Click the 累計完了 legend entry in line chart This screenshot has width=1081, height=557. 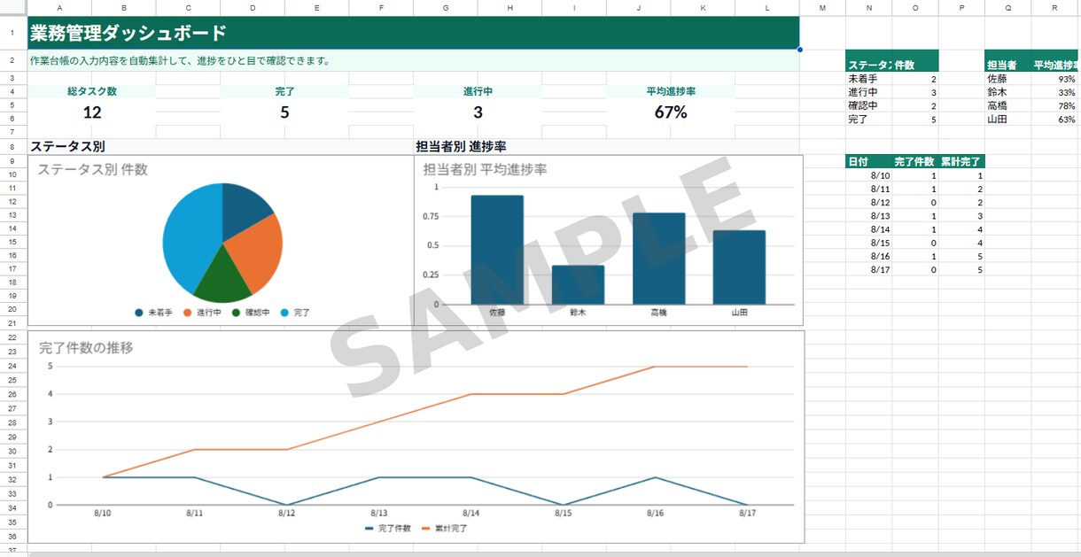click(443, 529)
